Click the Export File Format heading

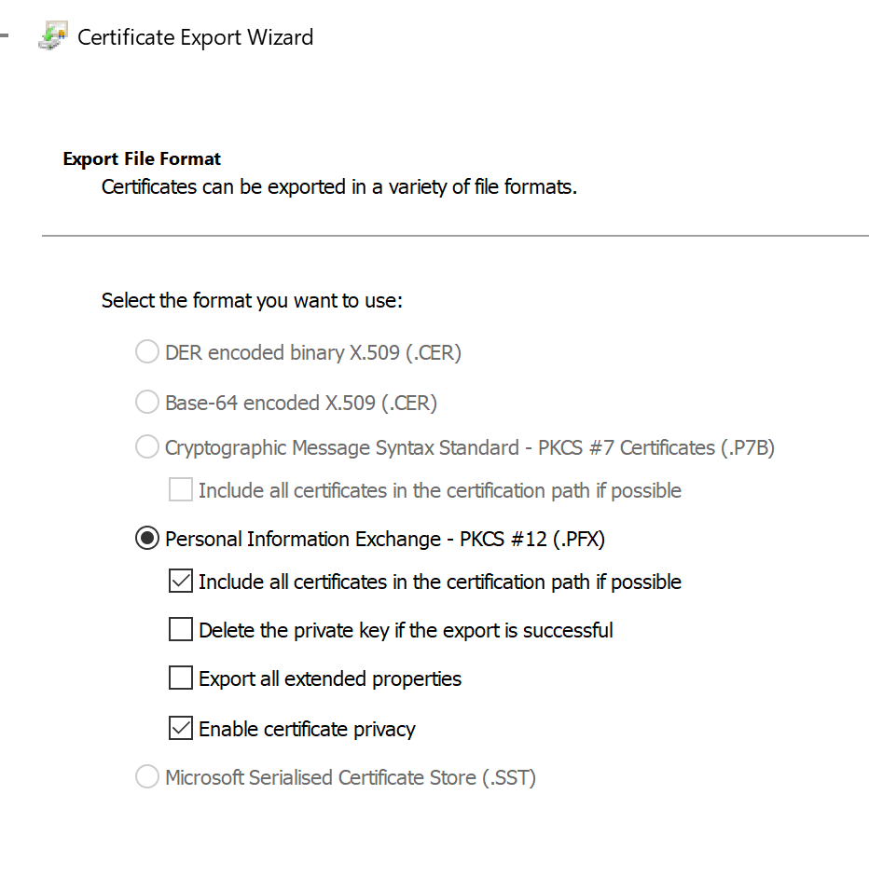[x=142, y=159]
